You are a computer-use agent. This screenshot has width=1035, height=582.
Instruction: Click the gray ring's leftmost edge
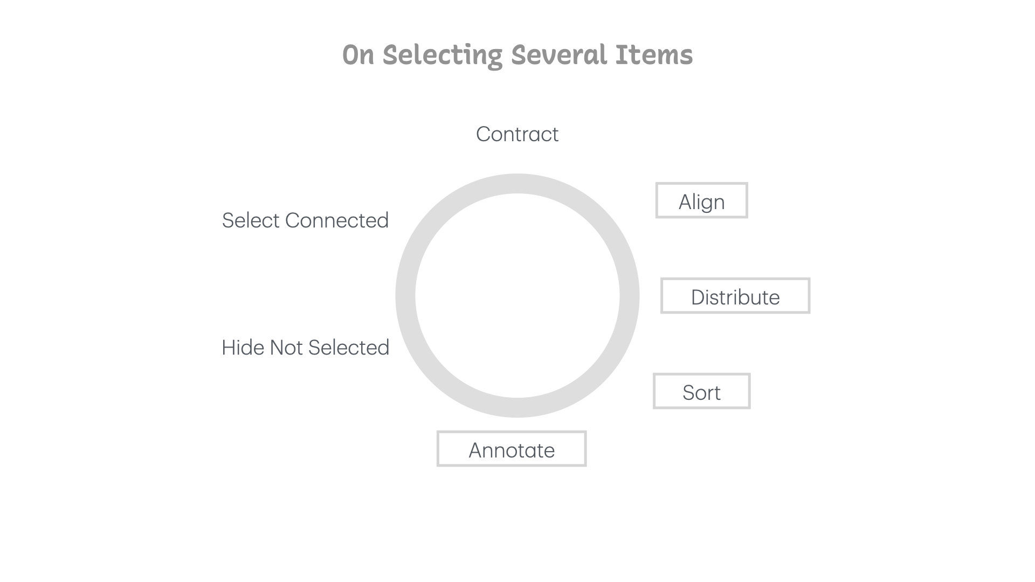tap(405, 295)
